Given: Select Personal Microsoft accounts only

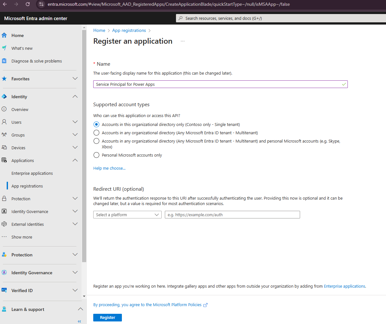Looking at the screenshot, I should click(x=96, y=155).
